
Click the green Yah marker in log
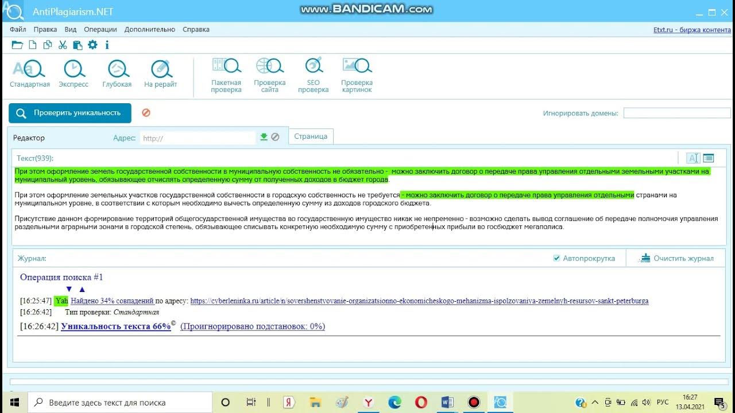pos(61,301)
